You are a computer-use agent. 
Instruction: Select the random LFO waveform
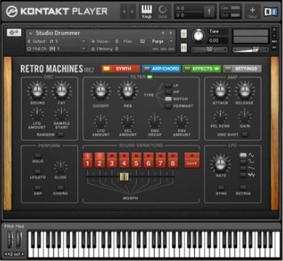click(243, 175)
